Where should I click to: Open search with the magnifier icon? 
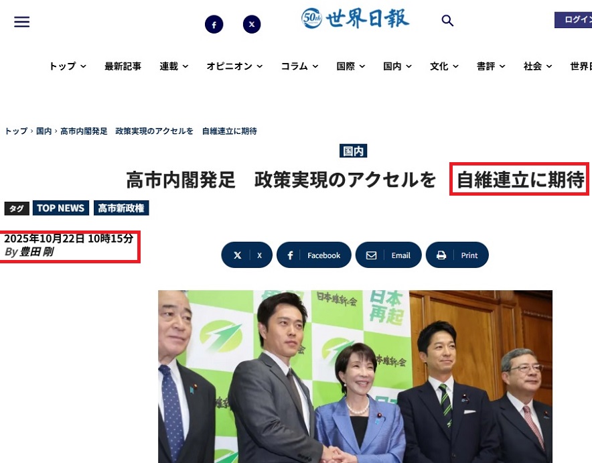point(447,21)
